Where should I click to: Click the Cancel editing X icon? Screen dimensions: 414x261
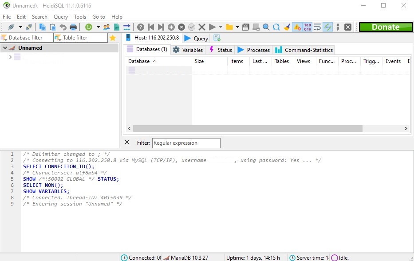pos(202,27)
